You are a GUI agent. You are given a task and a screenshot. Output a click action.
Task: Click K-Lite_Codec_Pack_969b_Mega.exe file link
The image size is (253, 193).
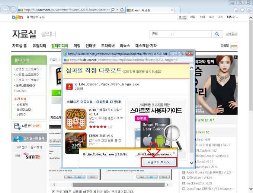tap(107, 84)
